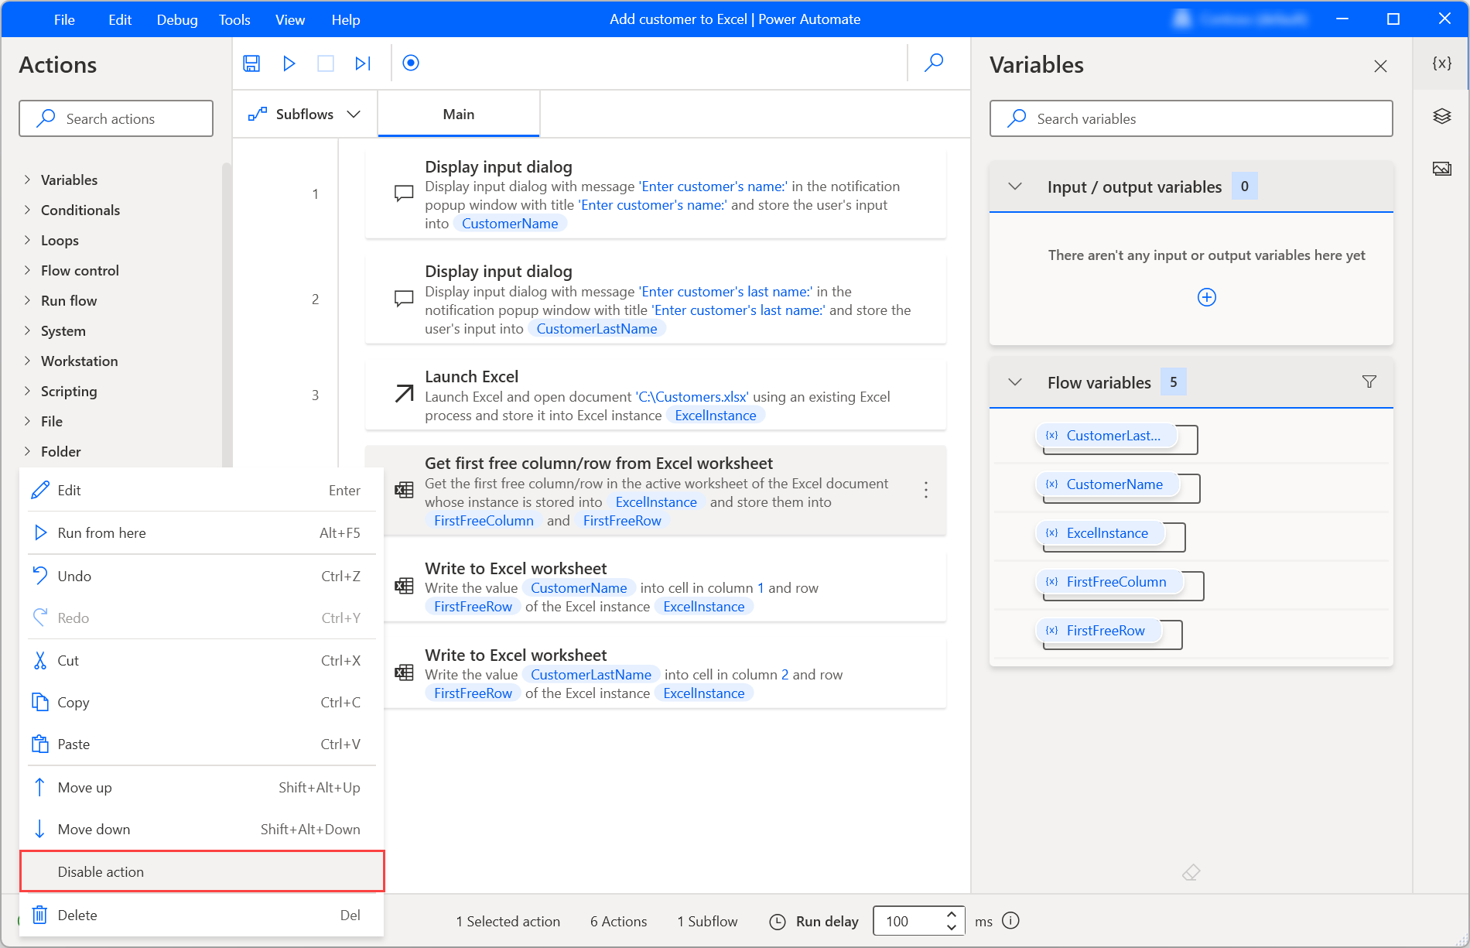1470x948 pixels.
Task: Open the Edit menu
Action: (120, 19)
